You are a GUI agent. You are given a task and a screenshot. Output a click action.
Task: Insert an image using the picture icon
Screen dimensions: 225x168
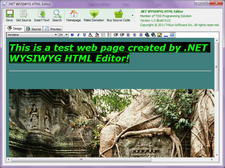[159, 35]
